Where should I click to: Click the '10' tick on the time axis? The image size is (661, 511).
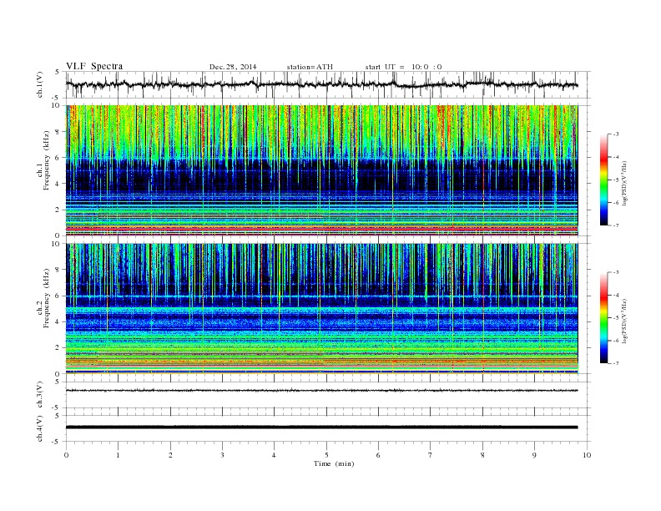coord(587,455)
